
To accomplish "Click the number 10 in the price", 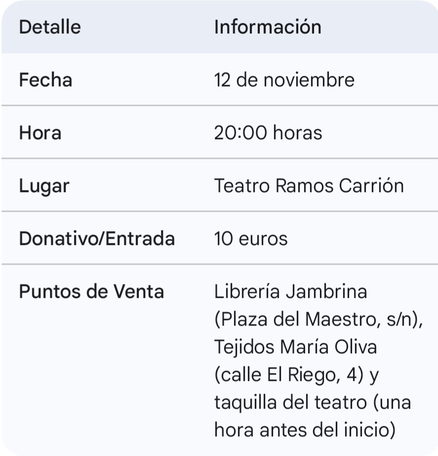I will (224, 239).
